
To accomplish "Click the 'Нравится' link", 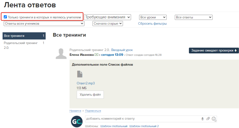I will coord(75,111).
